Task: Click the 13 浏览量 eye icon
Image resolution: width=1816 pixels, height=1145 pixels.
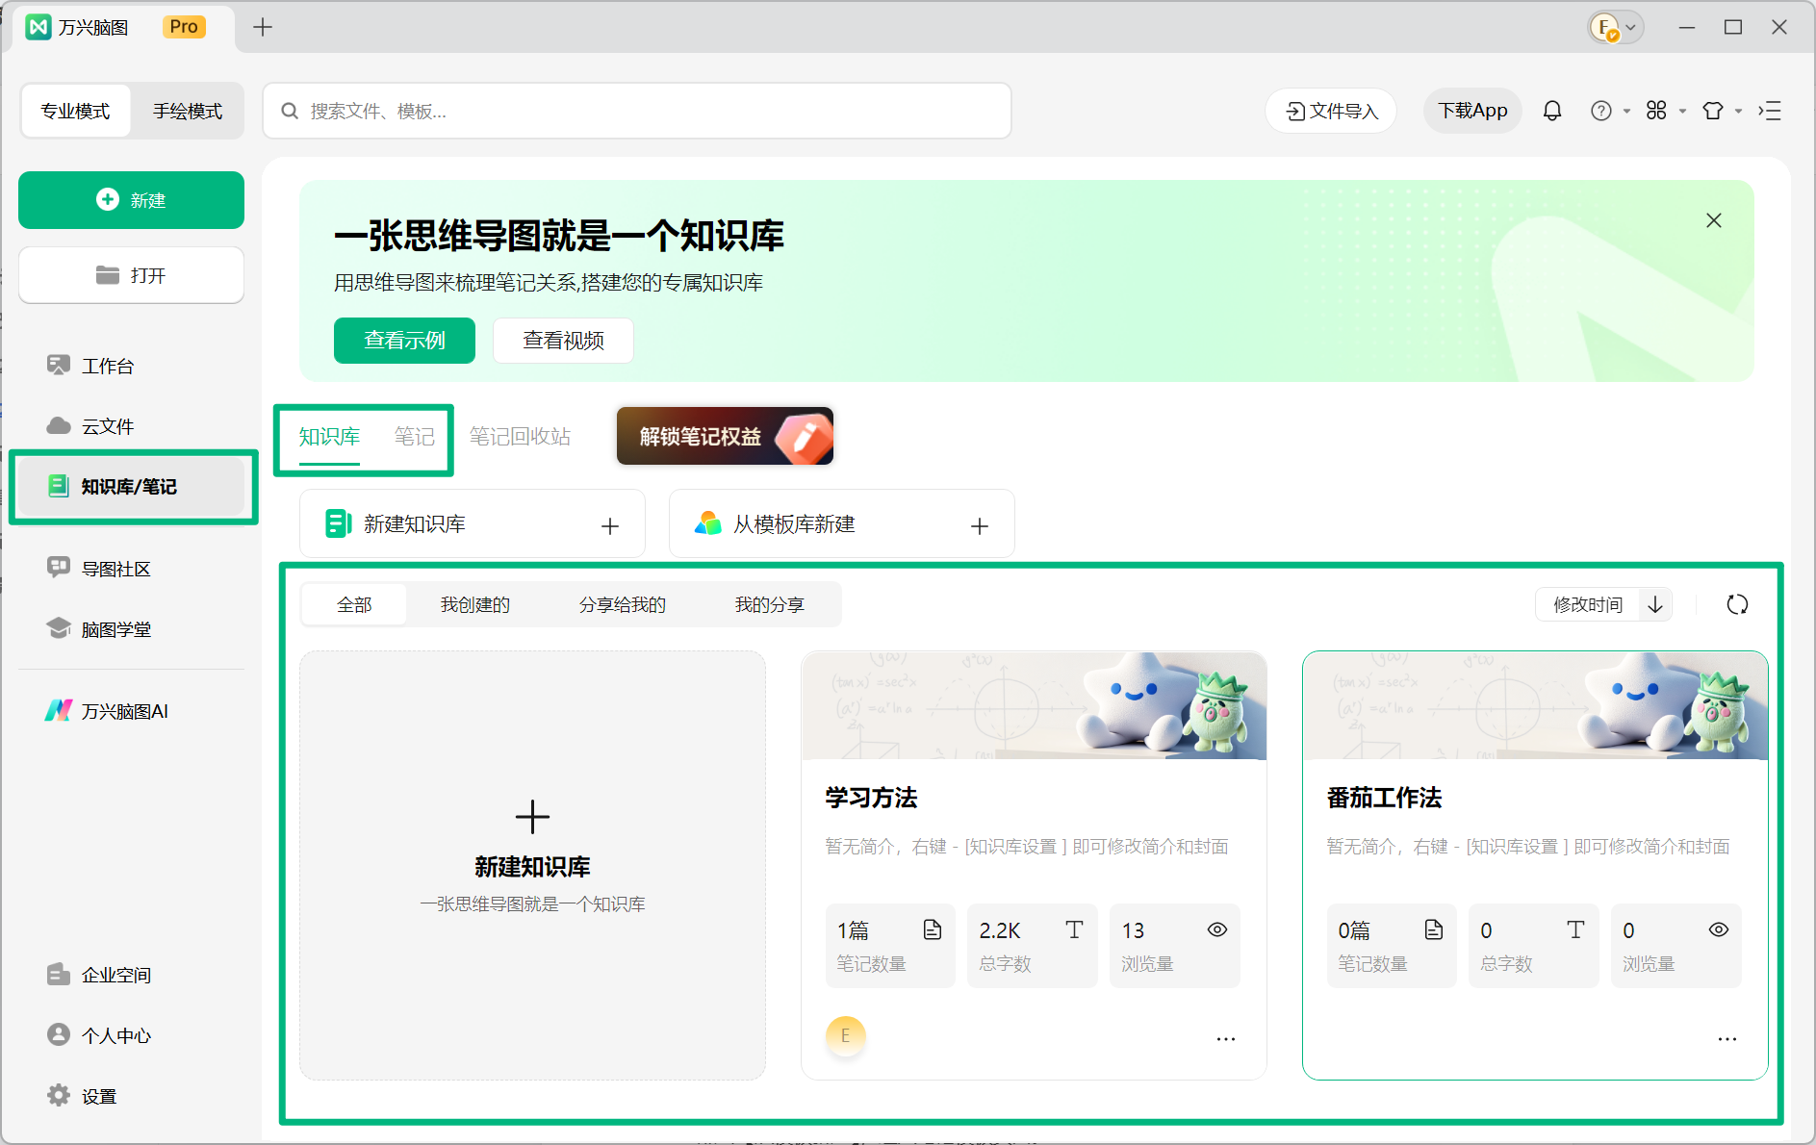Action: point(1217,929)
